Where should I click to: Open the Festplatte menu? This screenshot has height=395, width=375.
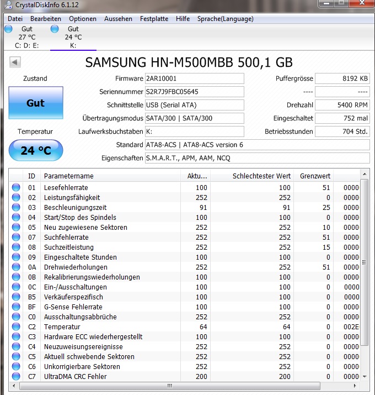154,19
